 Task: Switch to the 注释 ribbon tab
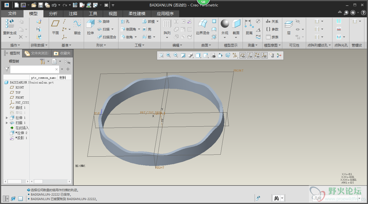click(x=73, y=13)
